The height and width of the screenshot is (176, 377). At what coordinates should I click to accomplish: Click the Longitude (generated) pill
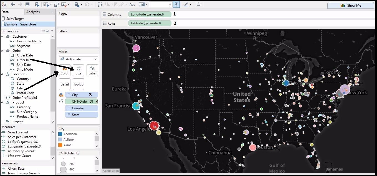(x=150, y=14)
